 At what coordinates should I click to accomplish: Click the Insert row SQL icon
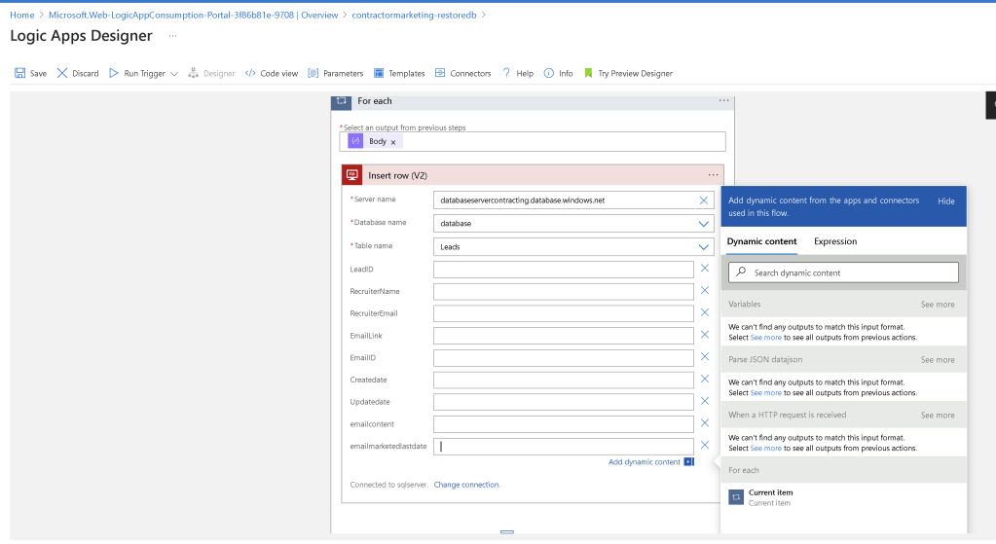(x=351, y=175)
